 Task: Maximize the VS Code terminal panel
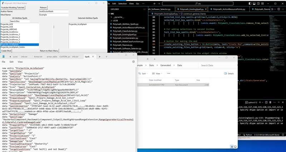pos(279,103)
